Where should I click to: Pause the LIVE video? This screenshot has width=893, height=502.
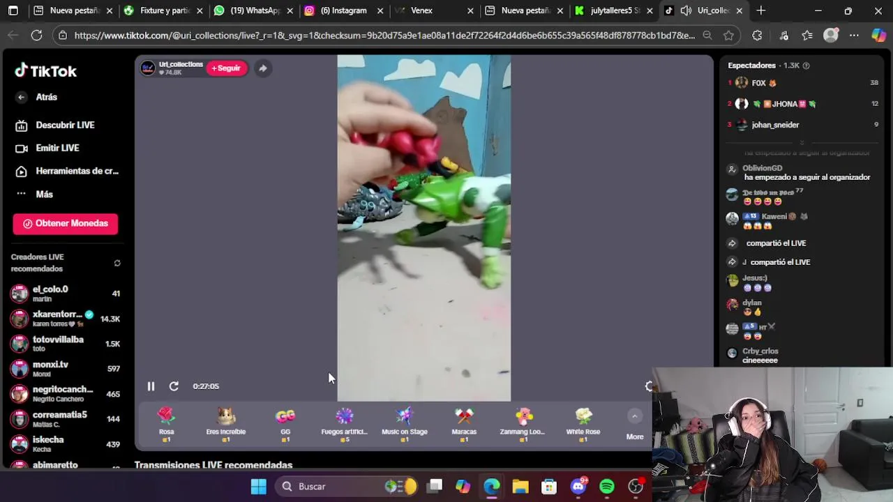[151, 386]
